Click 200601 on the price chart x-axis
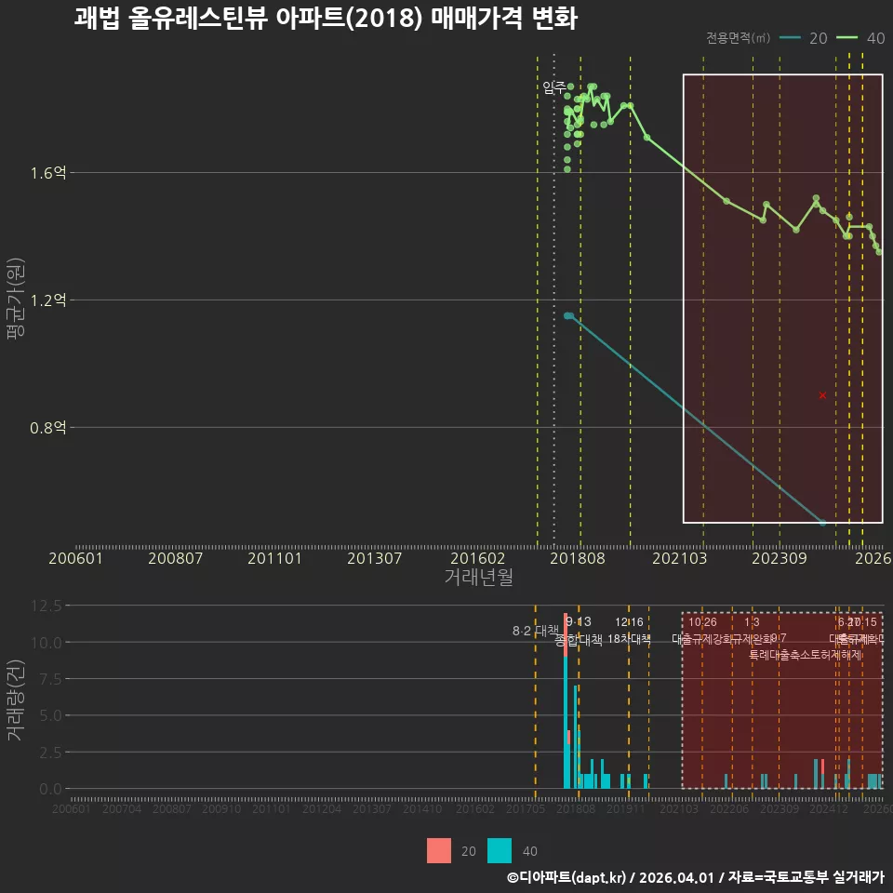 [x=75, y=558]
